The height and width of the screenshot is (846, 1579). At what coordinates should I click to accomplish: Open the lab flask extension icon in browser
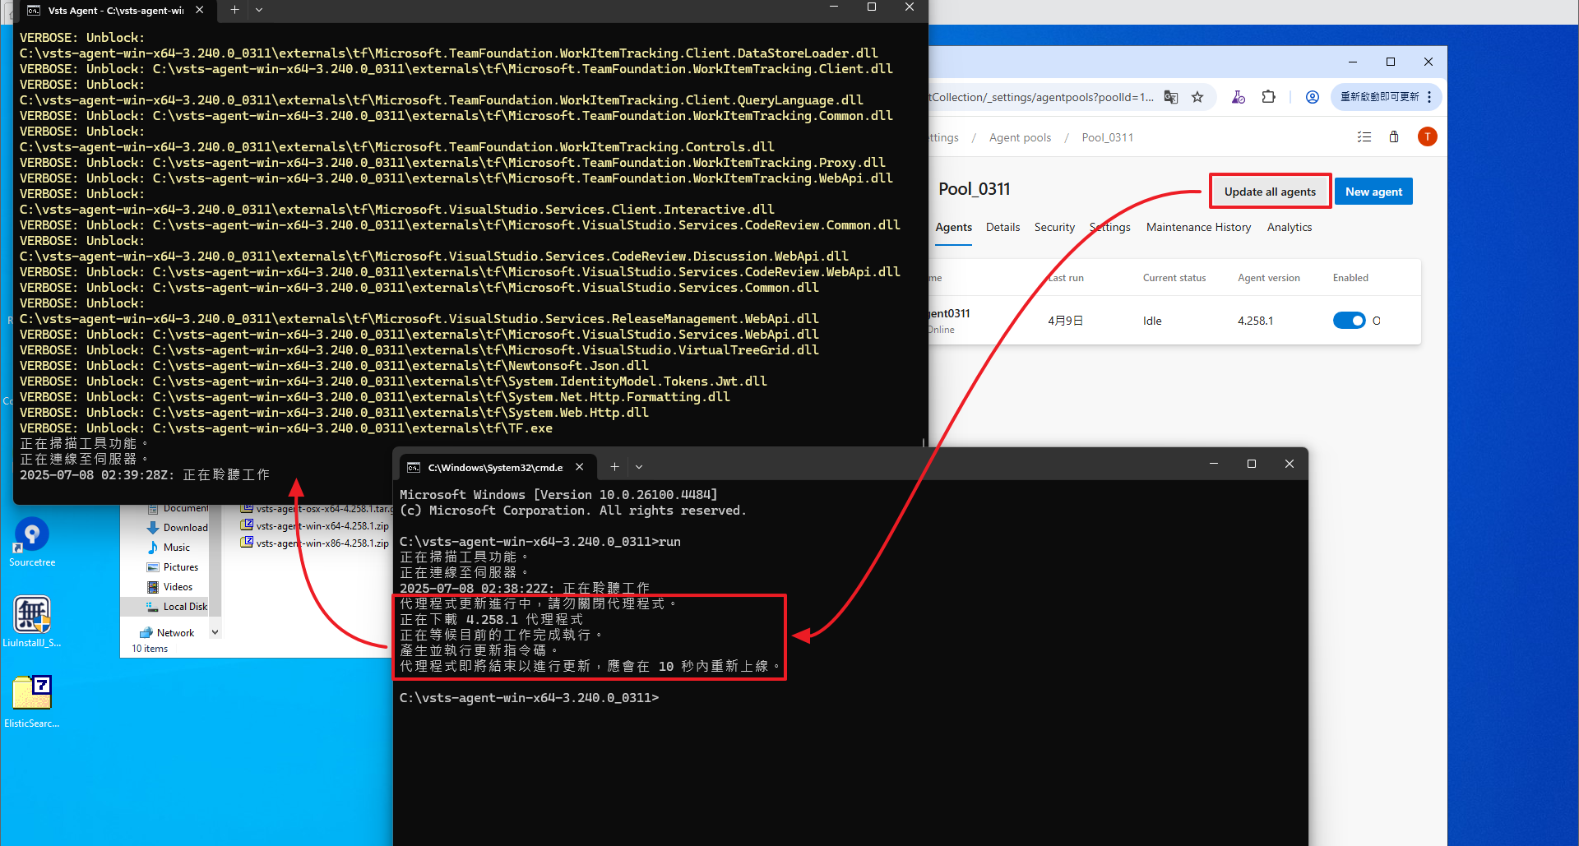[x=1239, y=97]
